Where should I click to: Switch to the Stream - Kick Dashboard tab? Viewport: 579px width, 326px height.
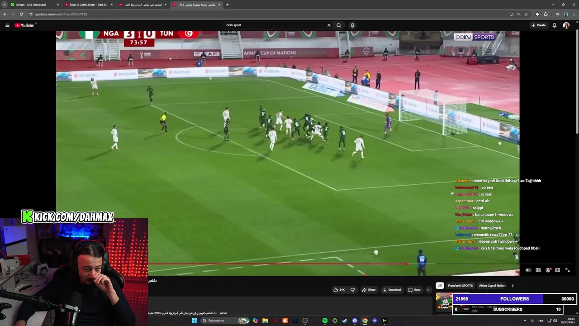point(35,5)
